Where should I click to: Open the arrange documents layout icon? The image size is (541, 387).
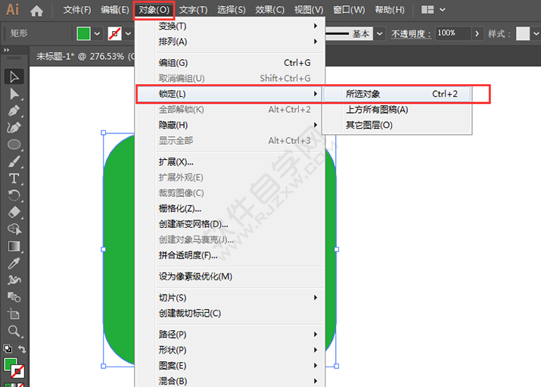(x=428, y=10)
